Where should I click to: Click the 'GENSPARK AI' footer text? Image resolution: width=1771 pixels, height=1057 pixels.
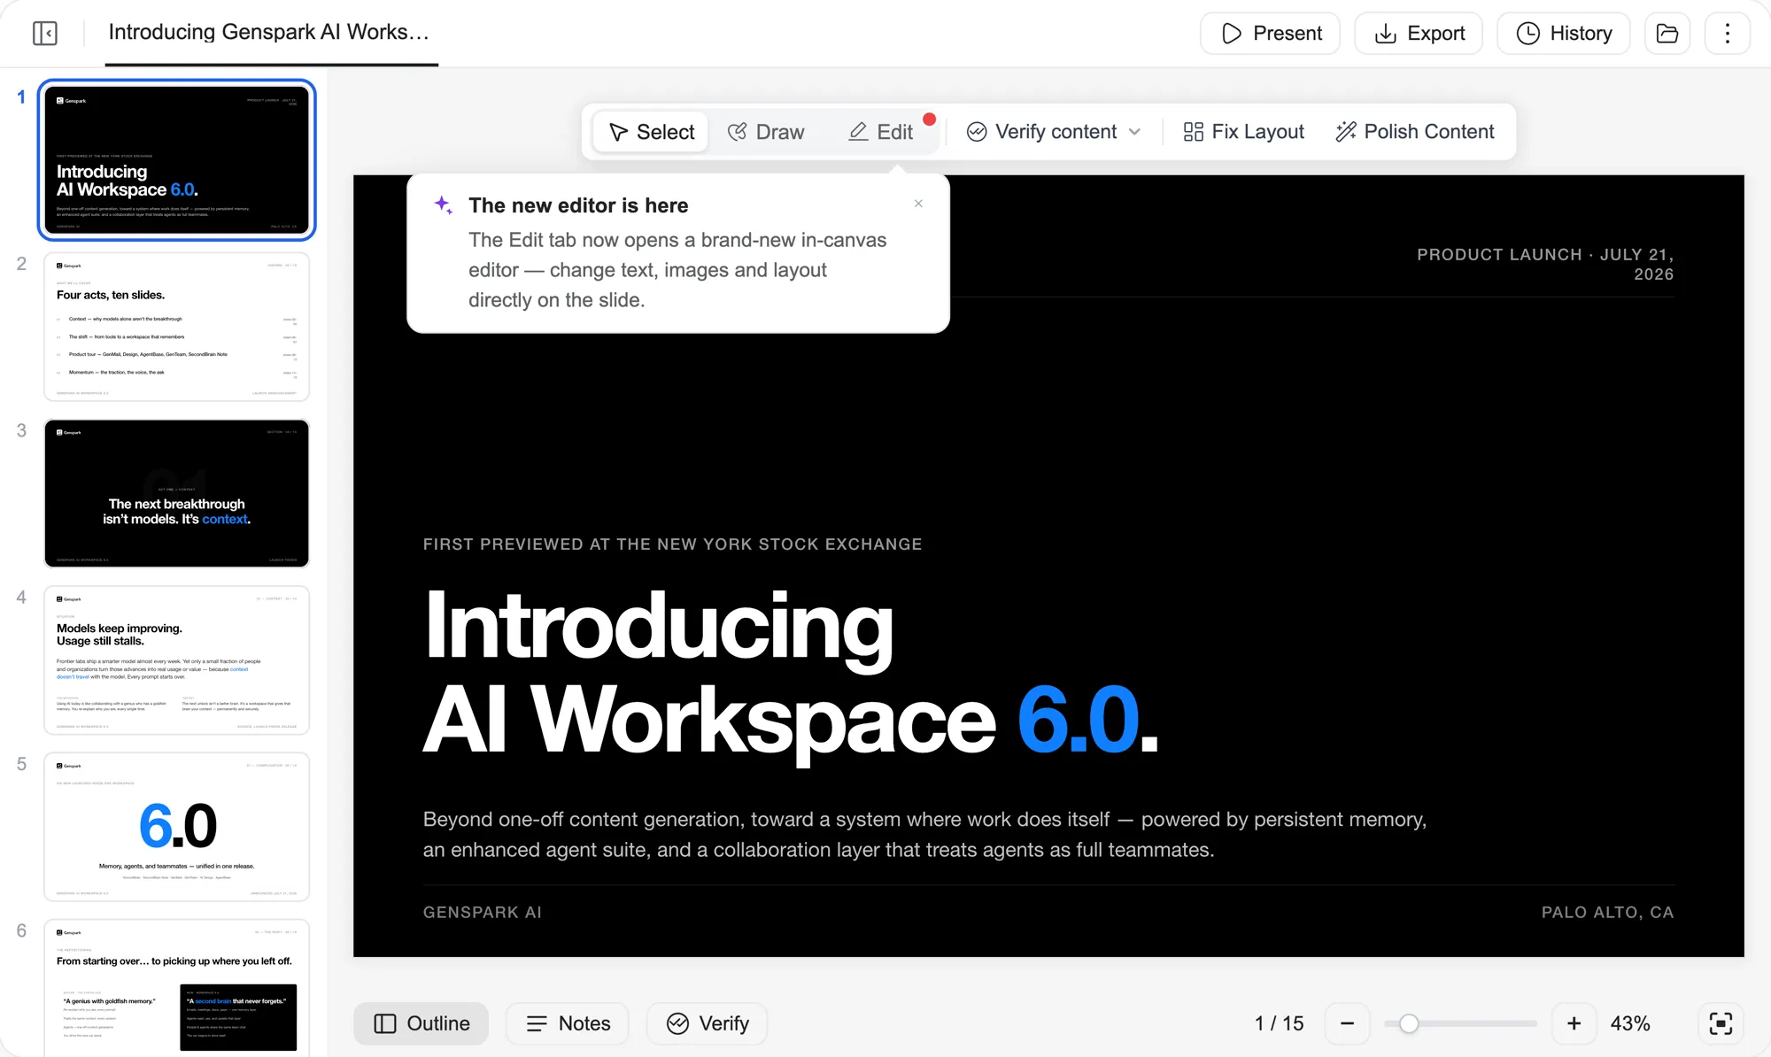482,912
